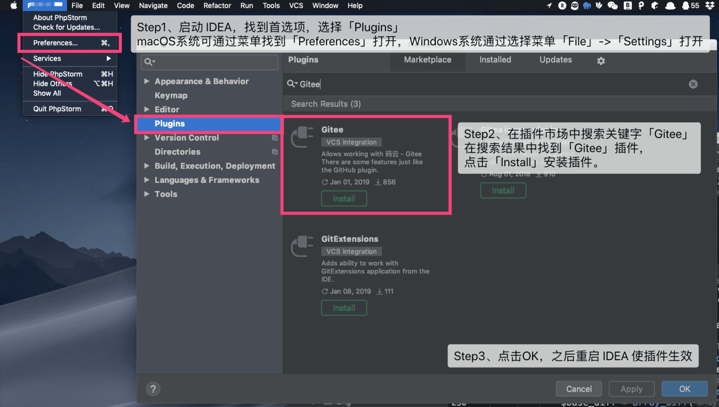
Task: Click the location arrow status icon
Action: coord(549,6)
